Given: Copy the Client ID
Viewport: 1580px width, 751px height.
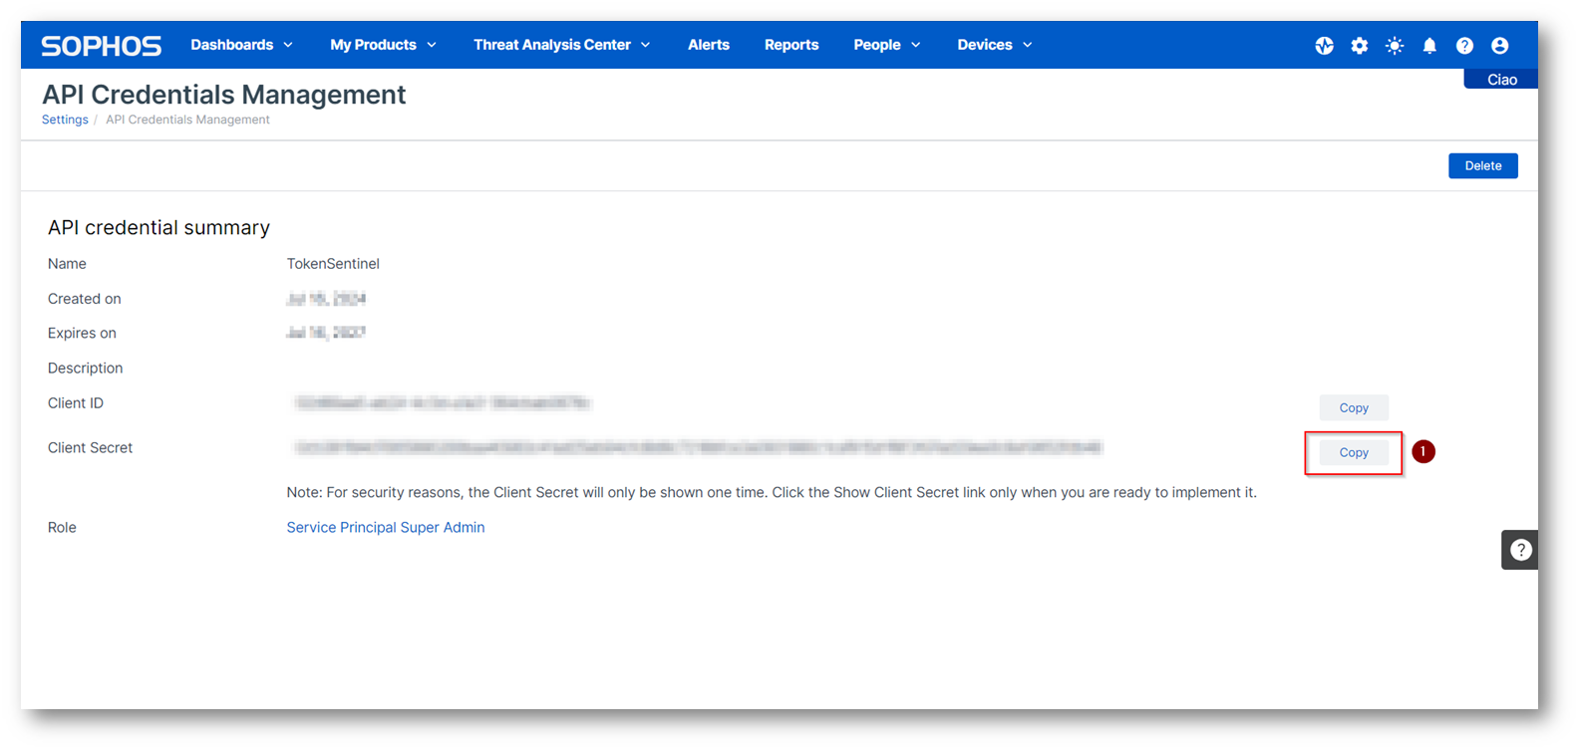Looking at the screenshot, I should point(1354,407).
